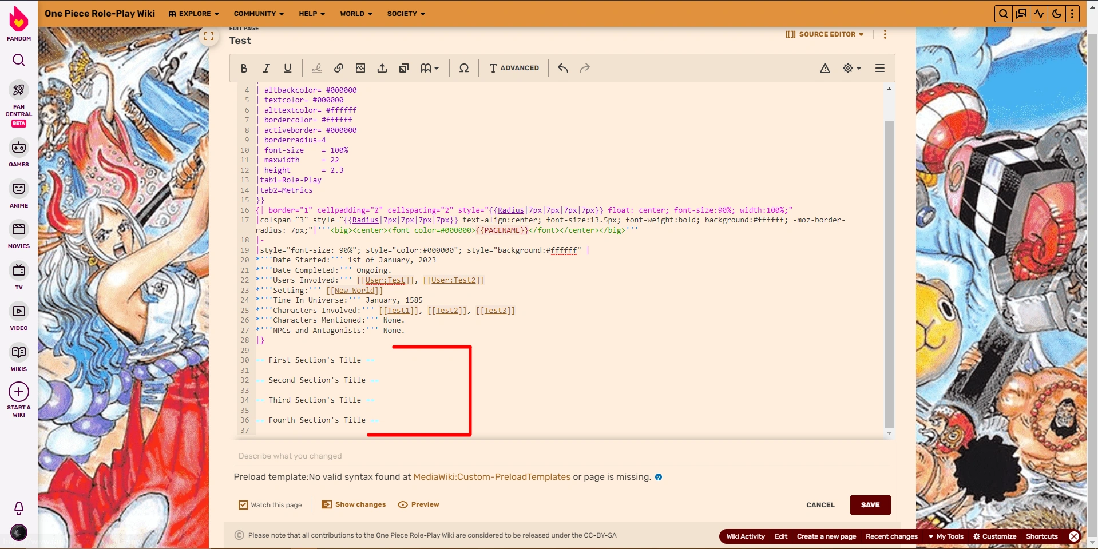1098x549 pixels.
Task: Undo the last edit
Action: tap(563, 68)
